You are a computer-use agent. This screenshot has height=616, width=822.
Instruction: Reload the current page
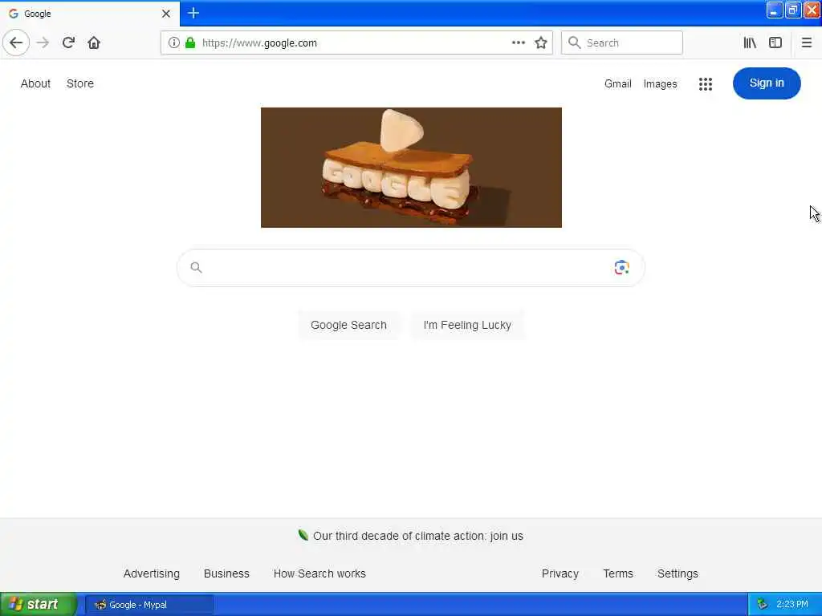pyautogui.click(x=68, y=43)
